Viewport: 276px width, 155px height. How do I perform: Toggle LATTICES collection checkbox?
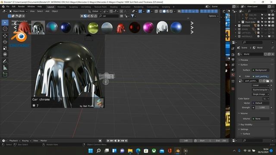tap(258, 33)
